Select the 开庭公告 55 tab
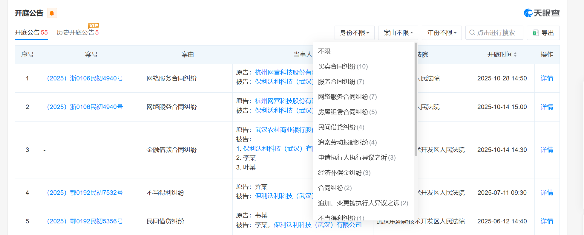Image resolution: width=584 pixels, height=235 pixels. (31, 32)
